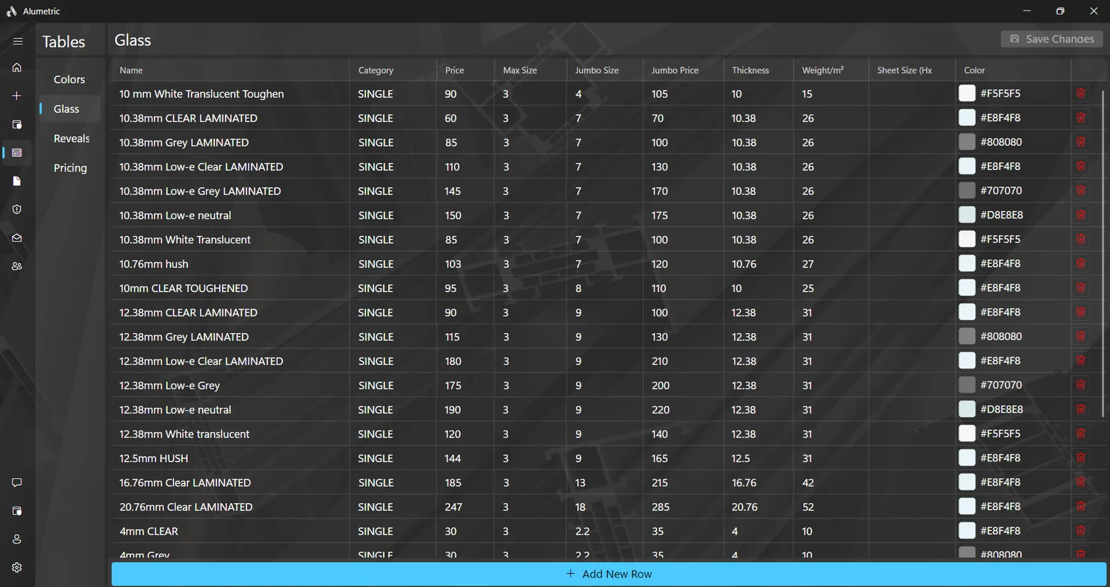
Task: Click the color code for 10.38mm Low-e neutral
Action: [x=1002, y=214]
